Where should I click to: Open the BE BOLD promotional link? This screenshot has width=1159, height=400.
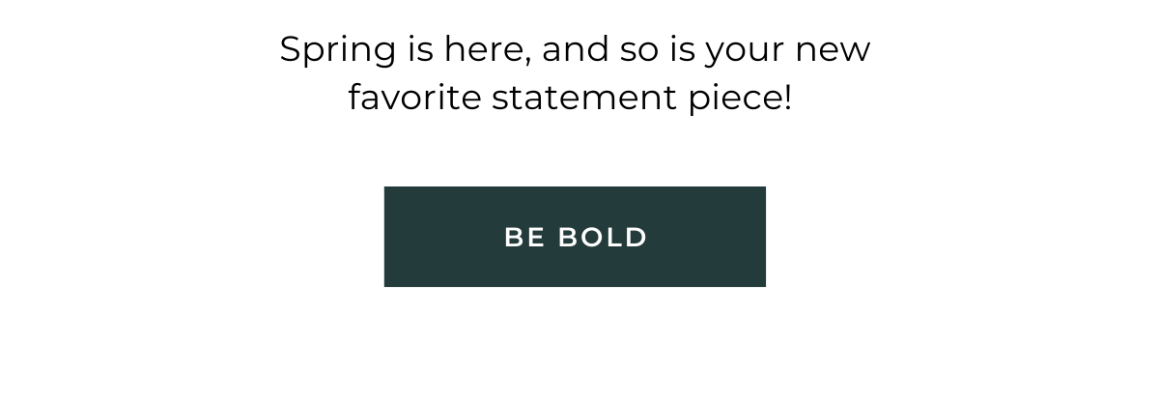click(x=575, y=237)
